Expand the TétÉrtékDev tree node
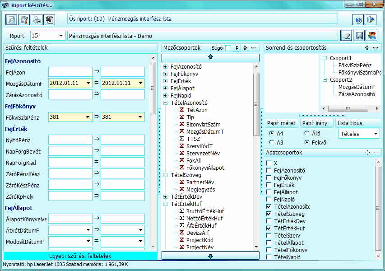The height and width of the screenshot is (271, 385). (166, 196)
